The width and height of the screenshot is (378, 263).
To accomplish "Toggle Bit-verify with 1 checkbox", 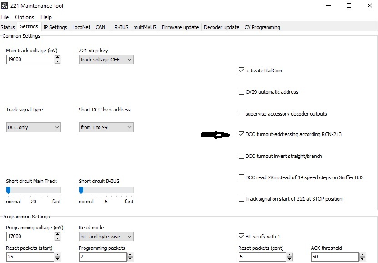I will tap(241, 237).
